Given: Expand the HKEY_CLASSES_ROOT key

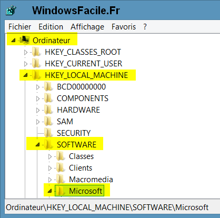Looking at the screenshot, I should coord(26,52).
